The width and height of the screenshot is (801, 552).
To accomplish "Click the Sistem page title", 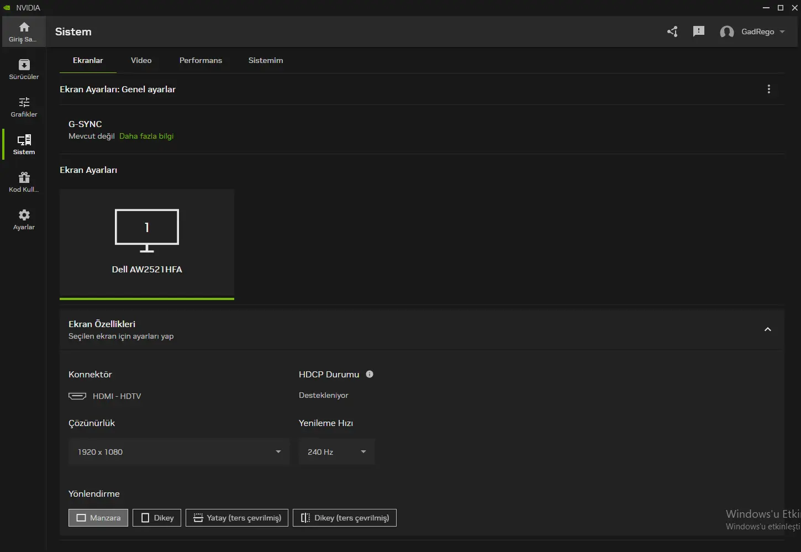I will (73, 31).
